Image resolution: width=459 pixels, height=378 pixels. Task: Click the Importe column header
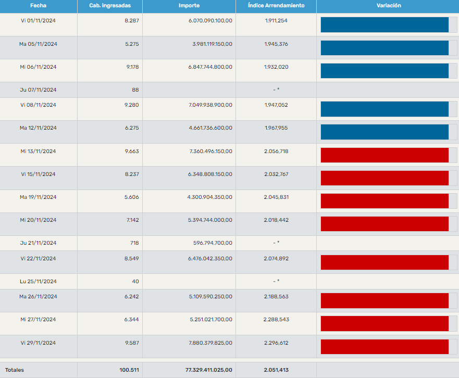[189, 5]
